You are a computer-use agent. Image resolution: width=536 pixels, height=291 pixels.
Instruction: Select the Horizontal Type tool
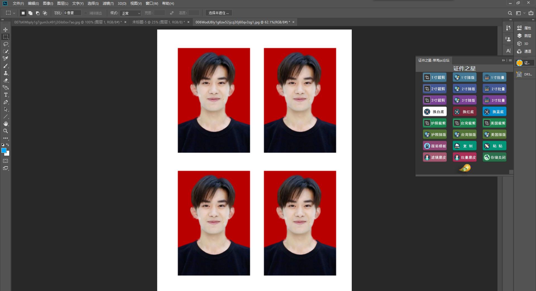(x=5, y=95)
